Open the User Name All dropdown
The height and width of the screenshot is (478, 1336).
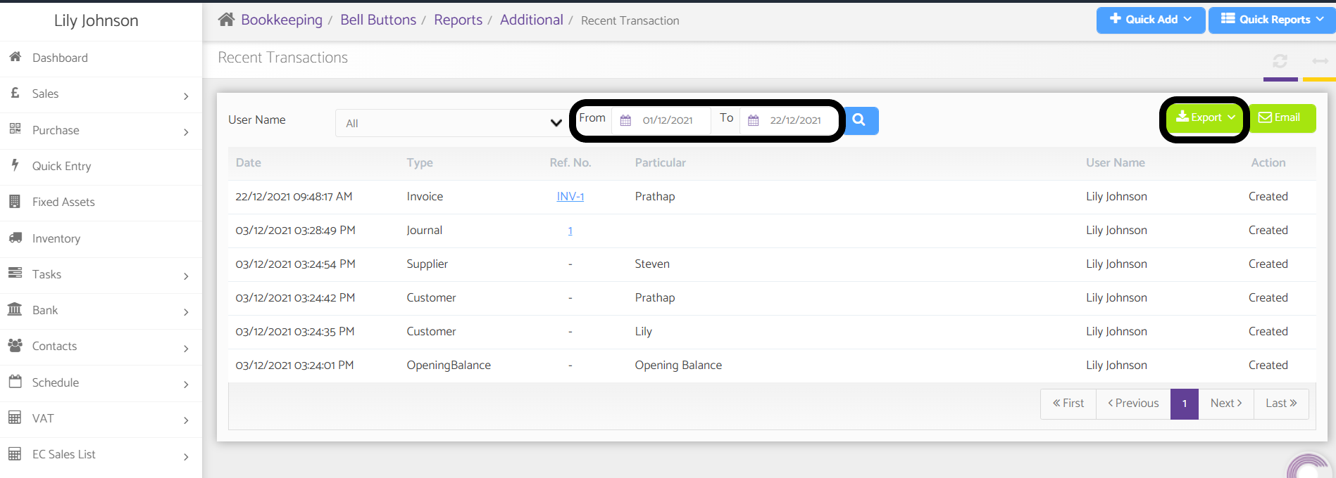tap(452, 123)
